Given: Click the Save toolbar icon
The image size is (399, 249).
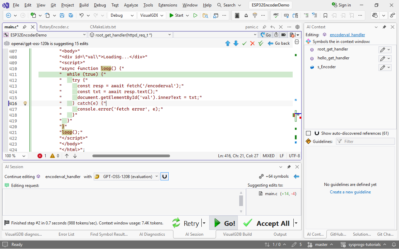Looking at the screenshot, I should coord(62,15).
